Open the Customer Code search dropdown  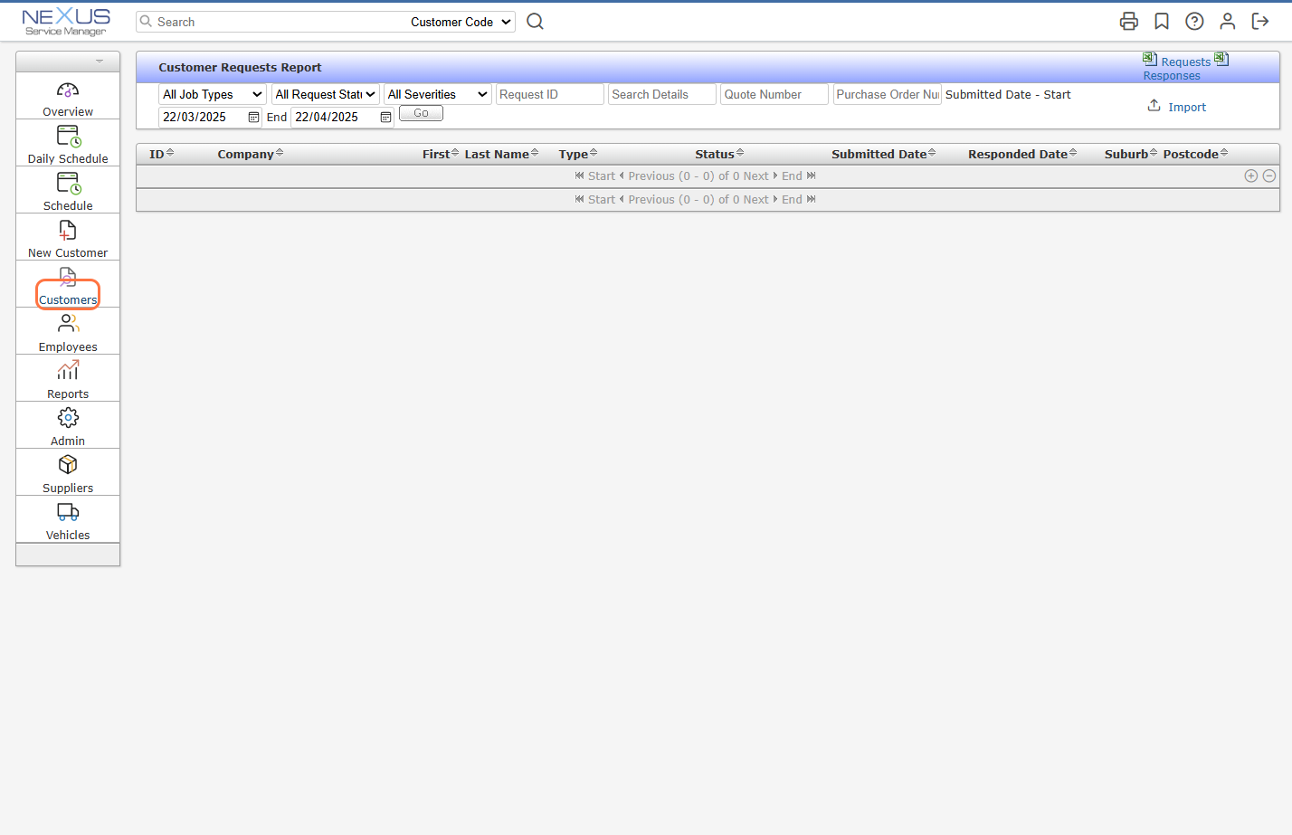[461, 22]
